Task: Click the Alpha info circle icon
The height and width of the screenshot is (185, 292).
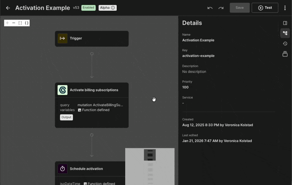Action: click(x=113, y=8)
